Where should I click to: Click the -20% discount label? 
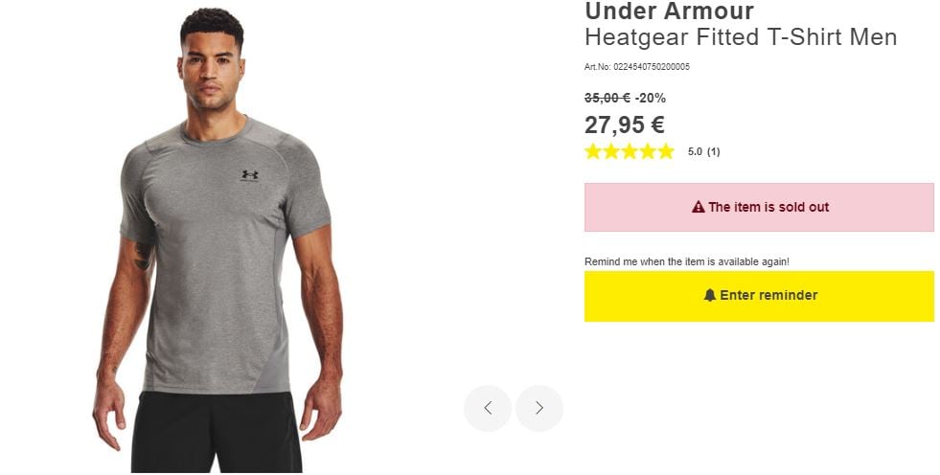pyautogui.click(x=651, y=98)
